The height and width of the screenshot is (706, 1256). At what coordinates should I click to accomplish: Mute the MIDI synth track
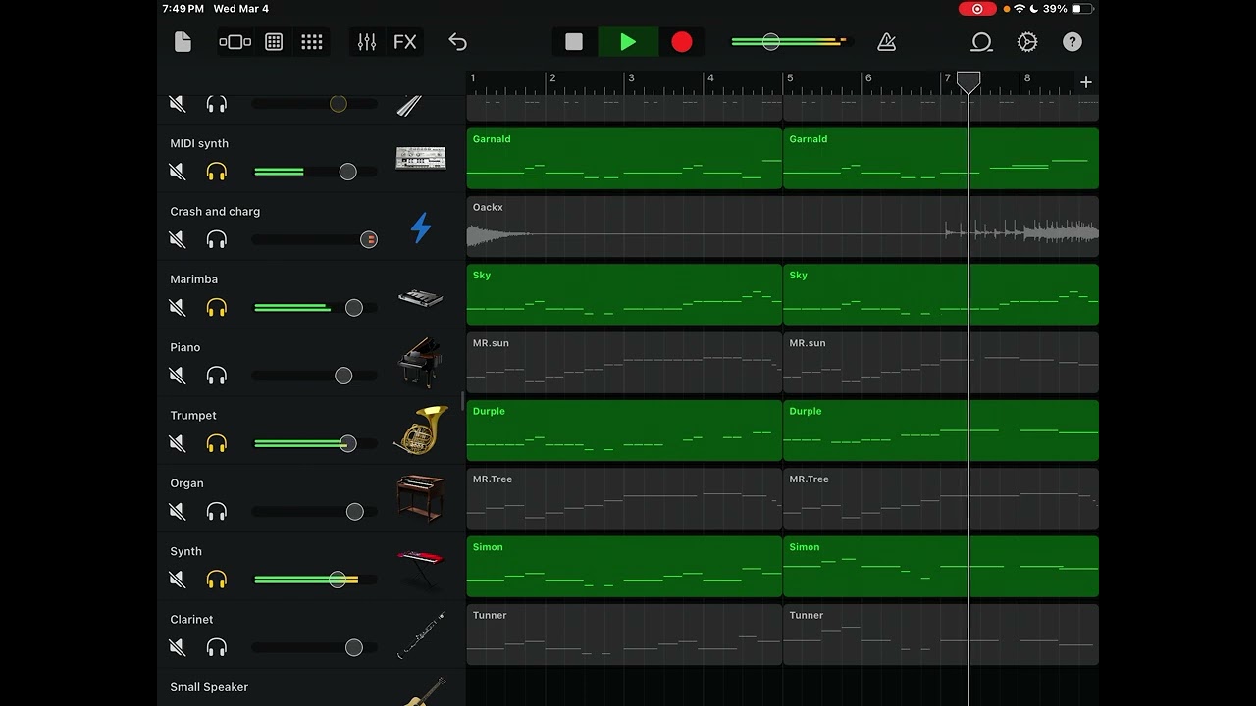178,172
